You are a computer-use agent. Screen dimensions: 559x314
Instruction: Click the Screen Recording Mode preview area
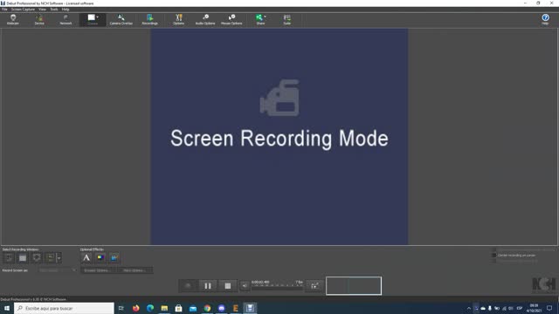point(279,137)
